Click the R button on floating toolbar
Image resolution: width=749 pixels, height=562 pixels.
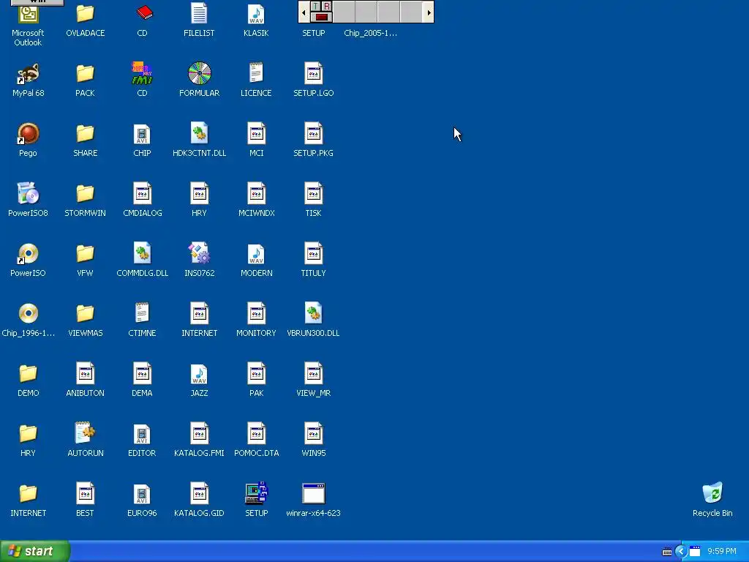click(327, 6)
